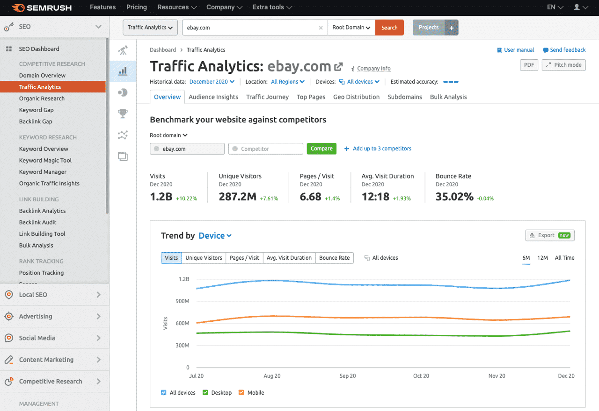This screenshot has width=599, height=411.
Task: Click the Competitor input field
Action: point(266,149)
